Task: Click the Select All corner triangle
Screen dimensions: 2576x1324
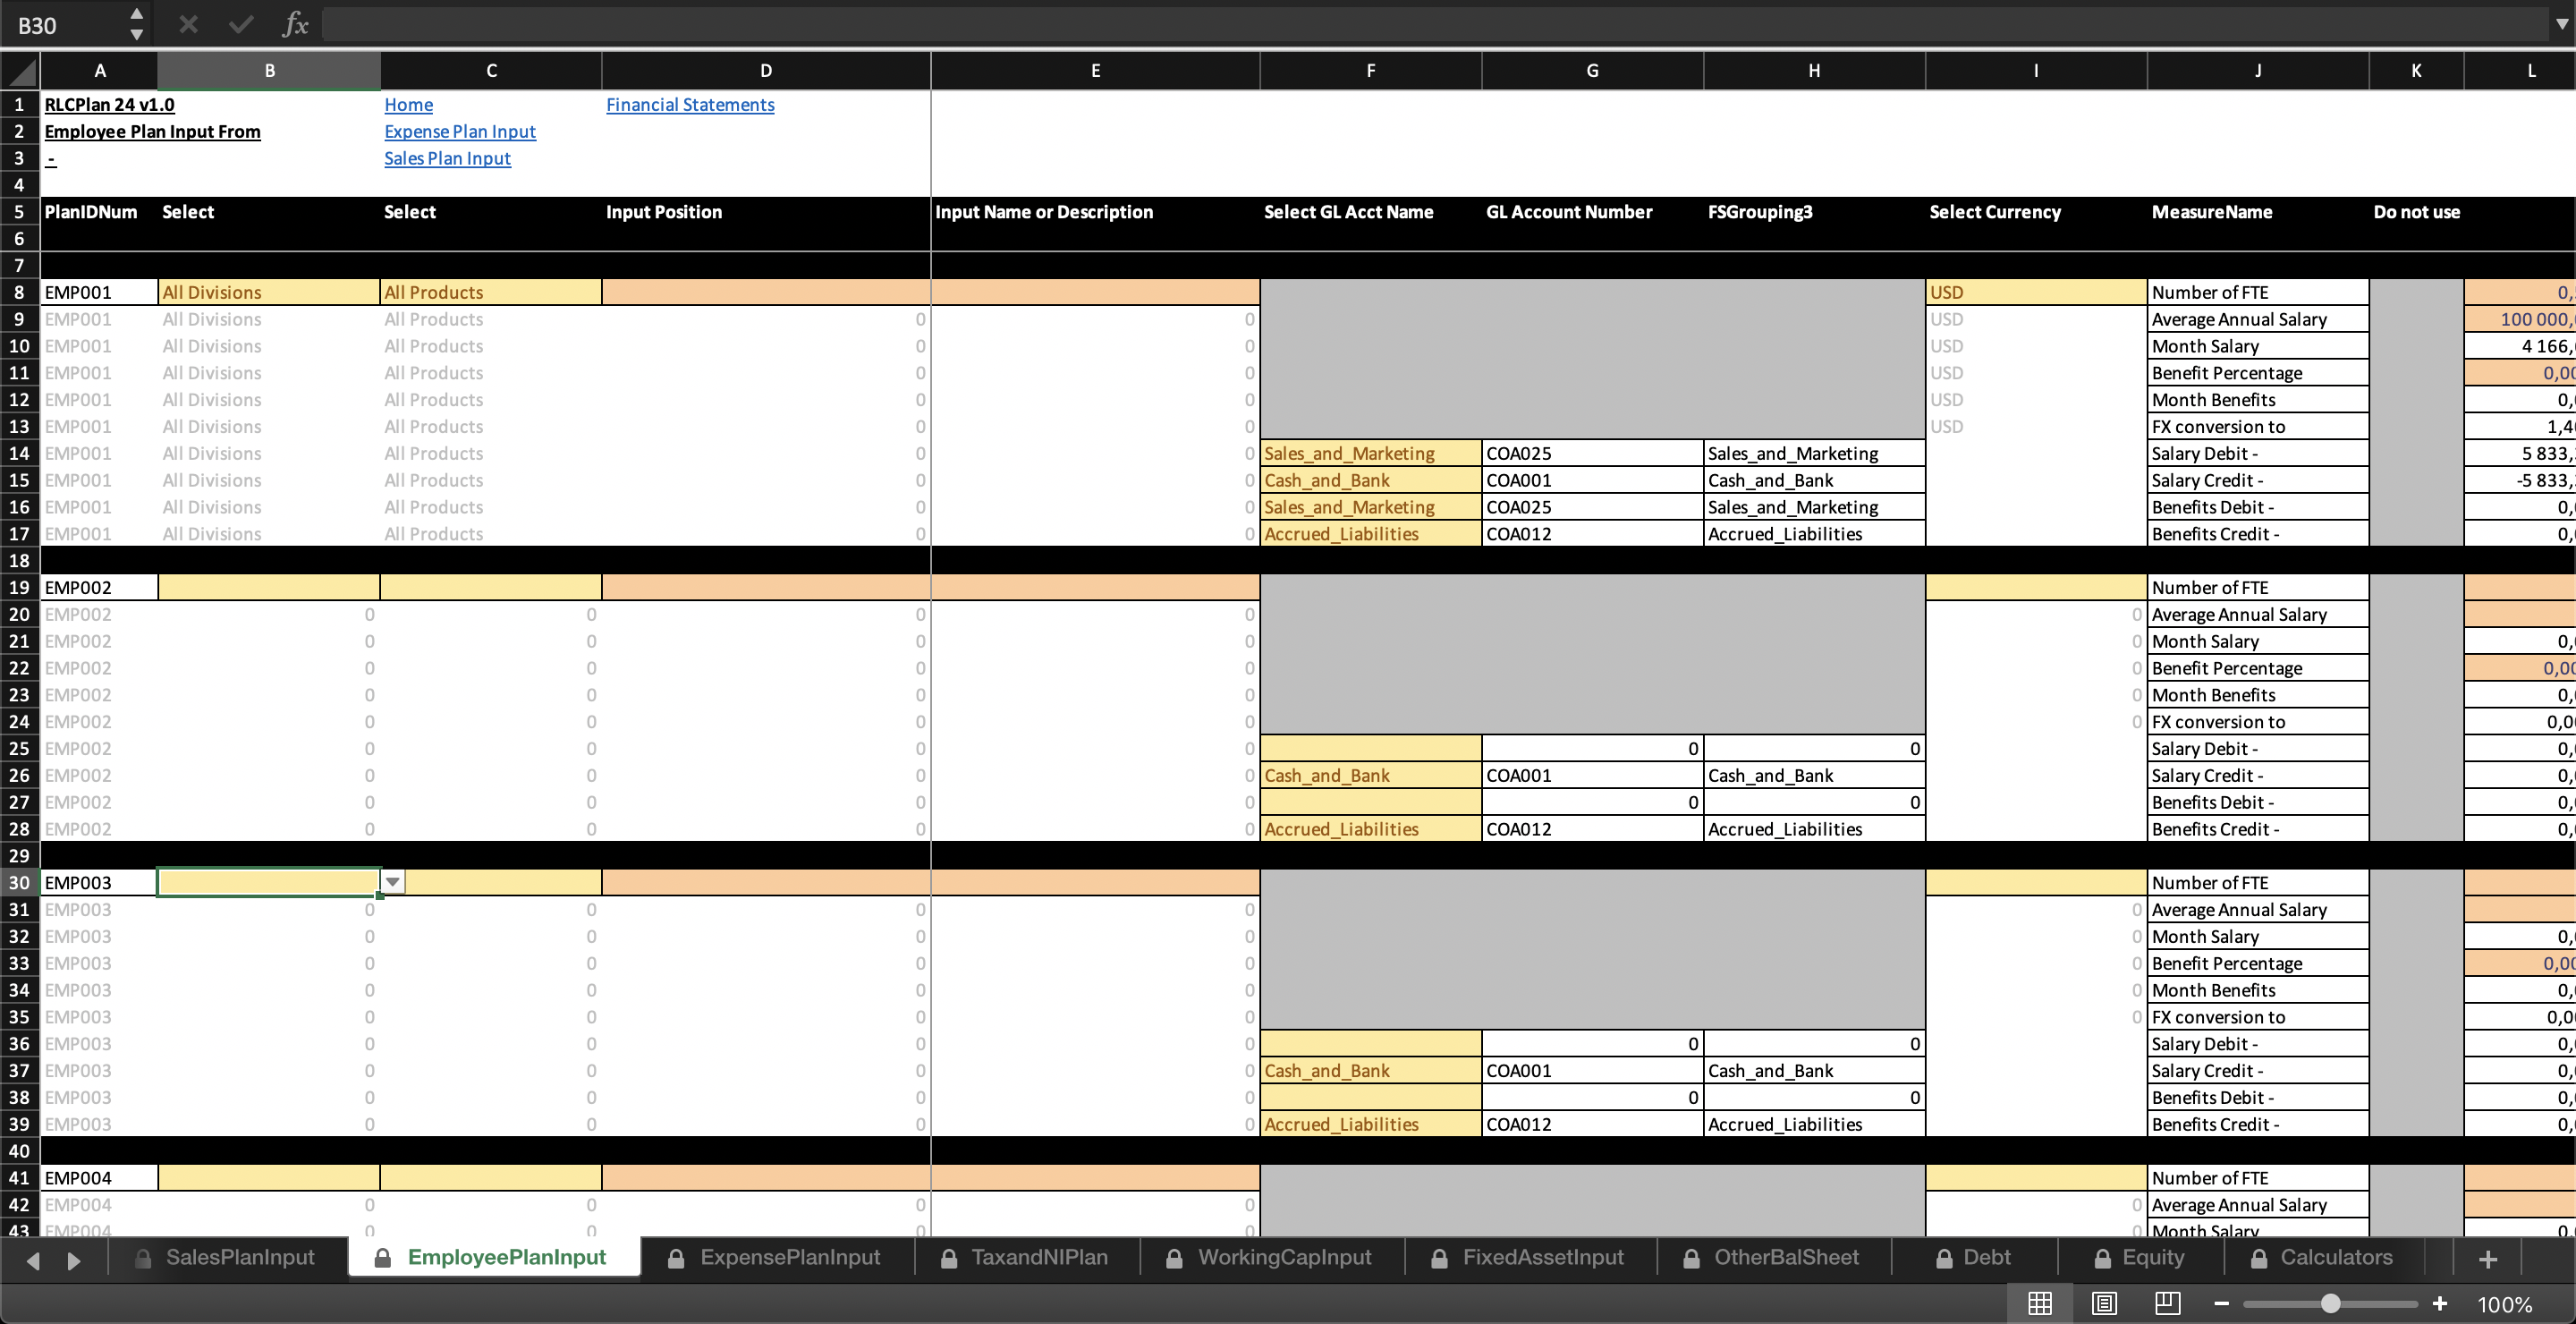Action: pos(20,71)
